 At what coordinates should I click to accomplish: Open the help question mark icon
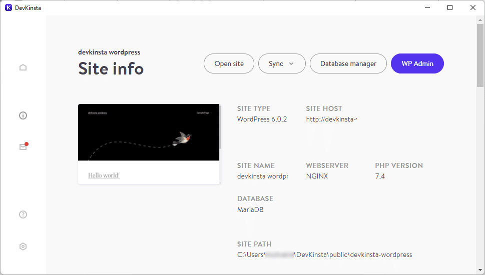coord(23,214)
